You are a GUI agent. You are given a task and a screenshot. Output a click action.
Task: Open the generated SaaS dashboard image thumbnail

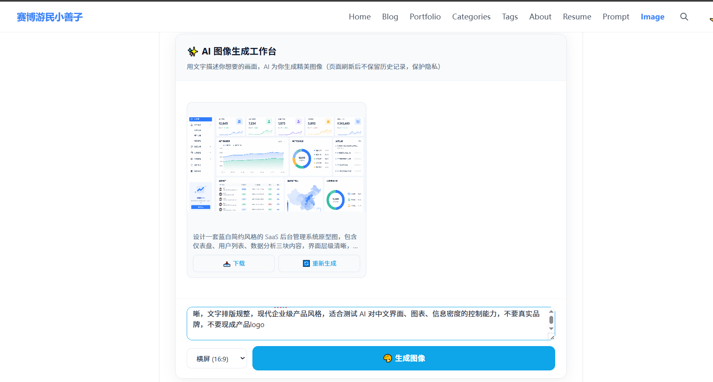pyautogui.click(x=276, y=164)
